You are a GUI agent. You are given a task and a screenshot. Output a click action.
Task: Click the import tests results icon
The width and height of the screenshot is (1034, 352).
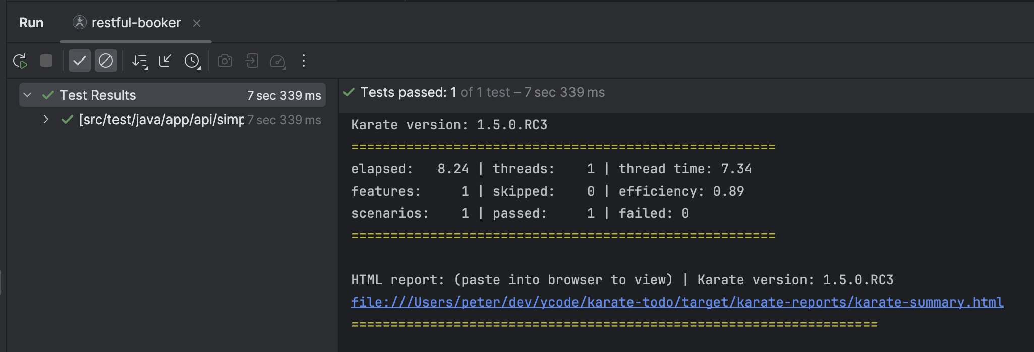tap(252, 61)
